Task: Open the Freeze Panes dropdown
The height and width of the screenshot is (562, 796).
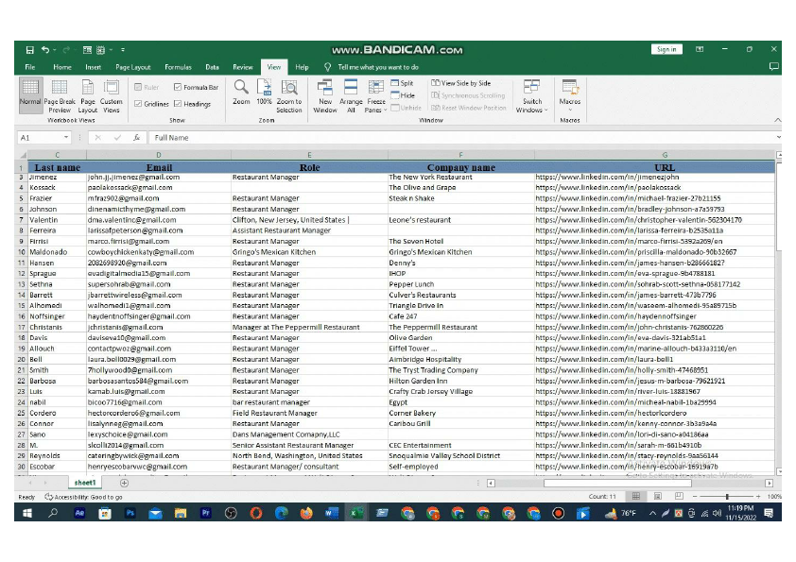Action: coord(375,94)
